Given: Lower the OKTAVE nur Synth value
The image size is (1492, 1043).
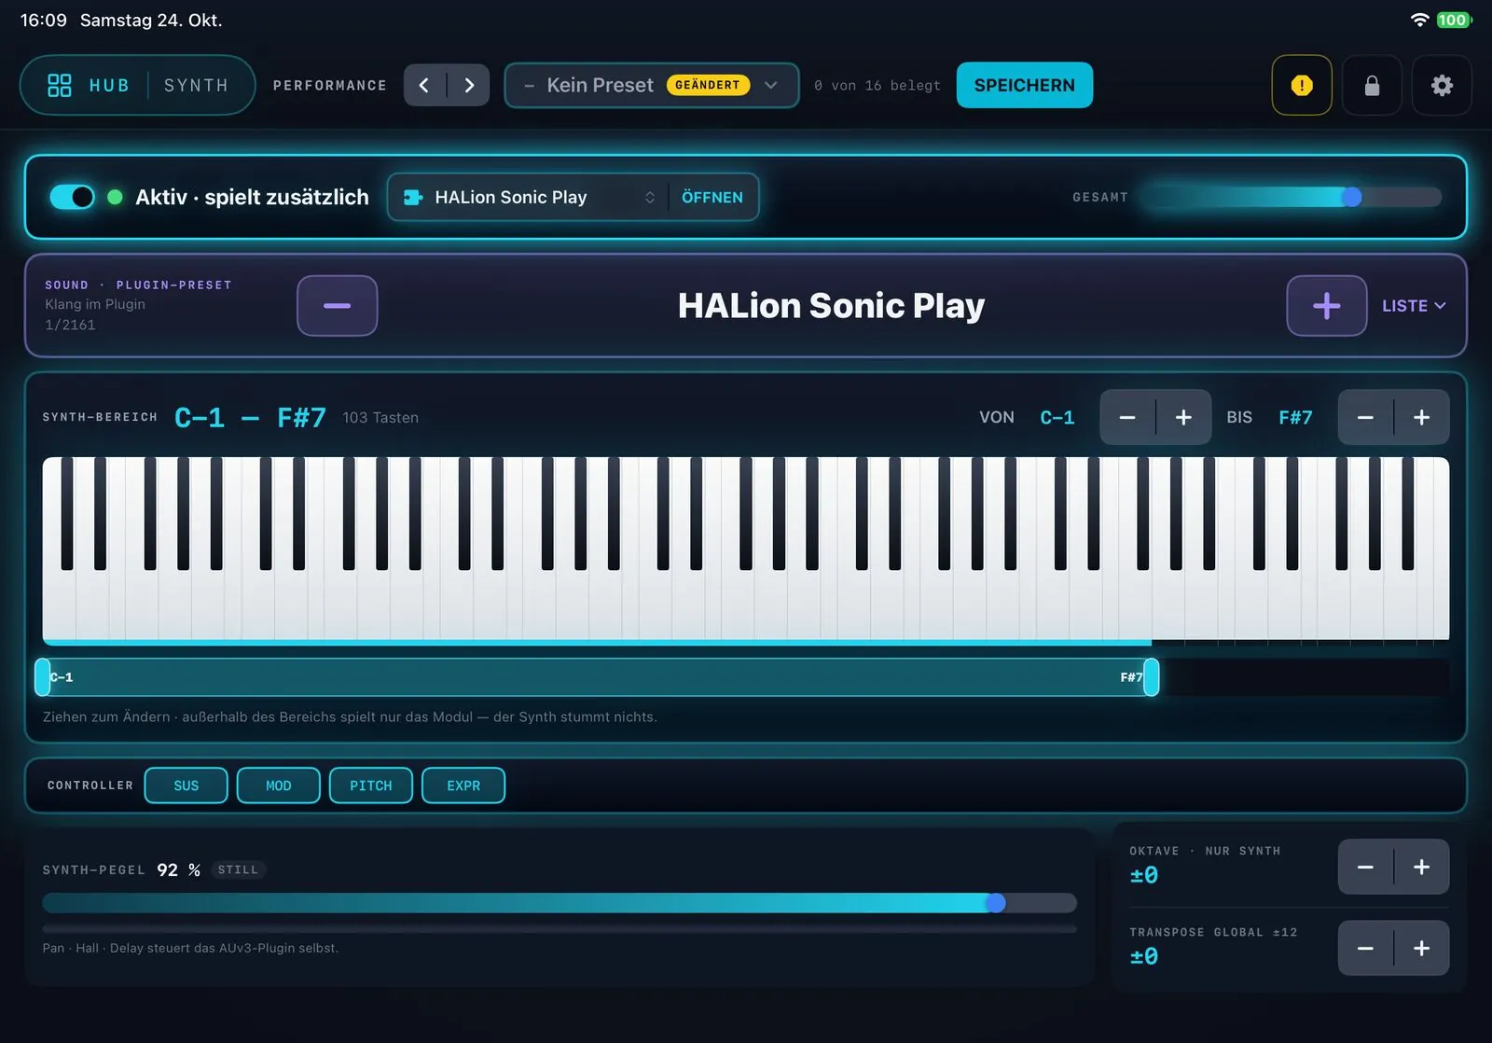Looking at the screenshot, I should point(1365,867).
